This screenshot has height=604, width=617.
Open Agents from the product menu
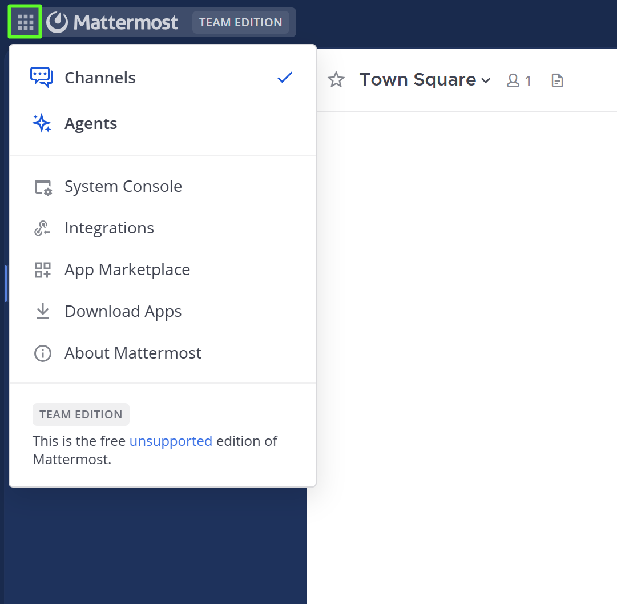(x=163, y=123)
